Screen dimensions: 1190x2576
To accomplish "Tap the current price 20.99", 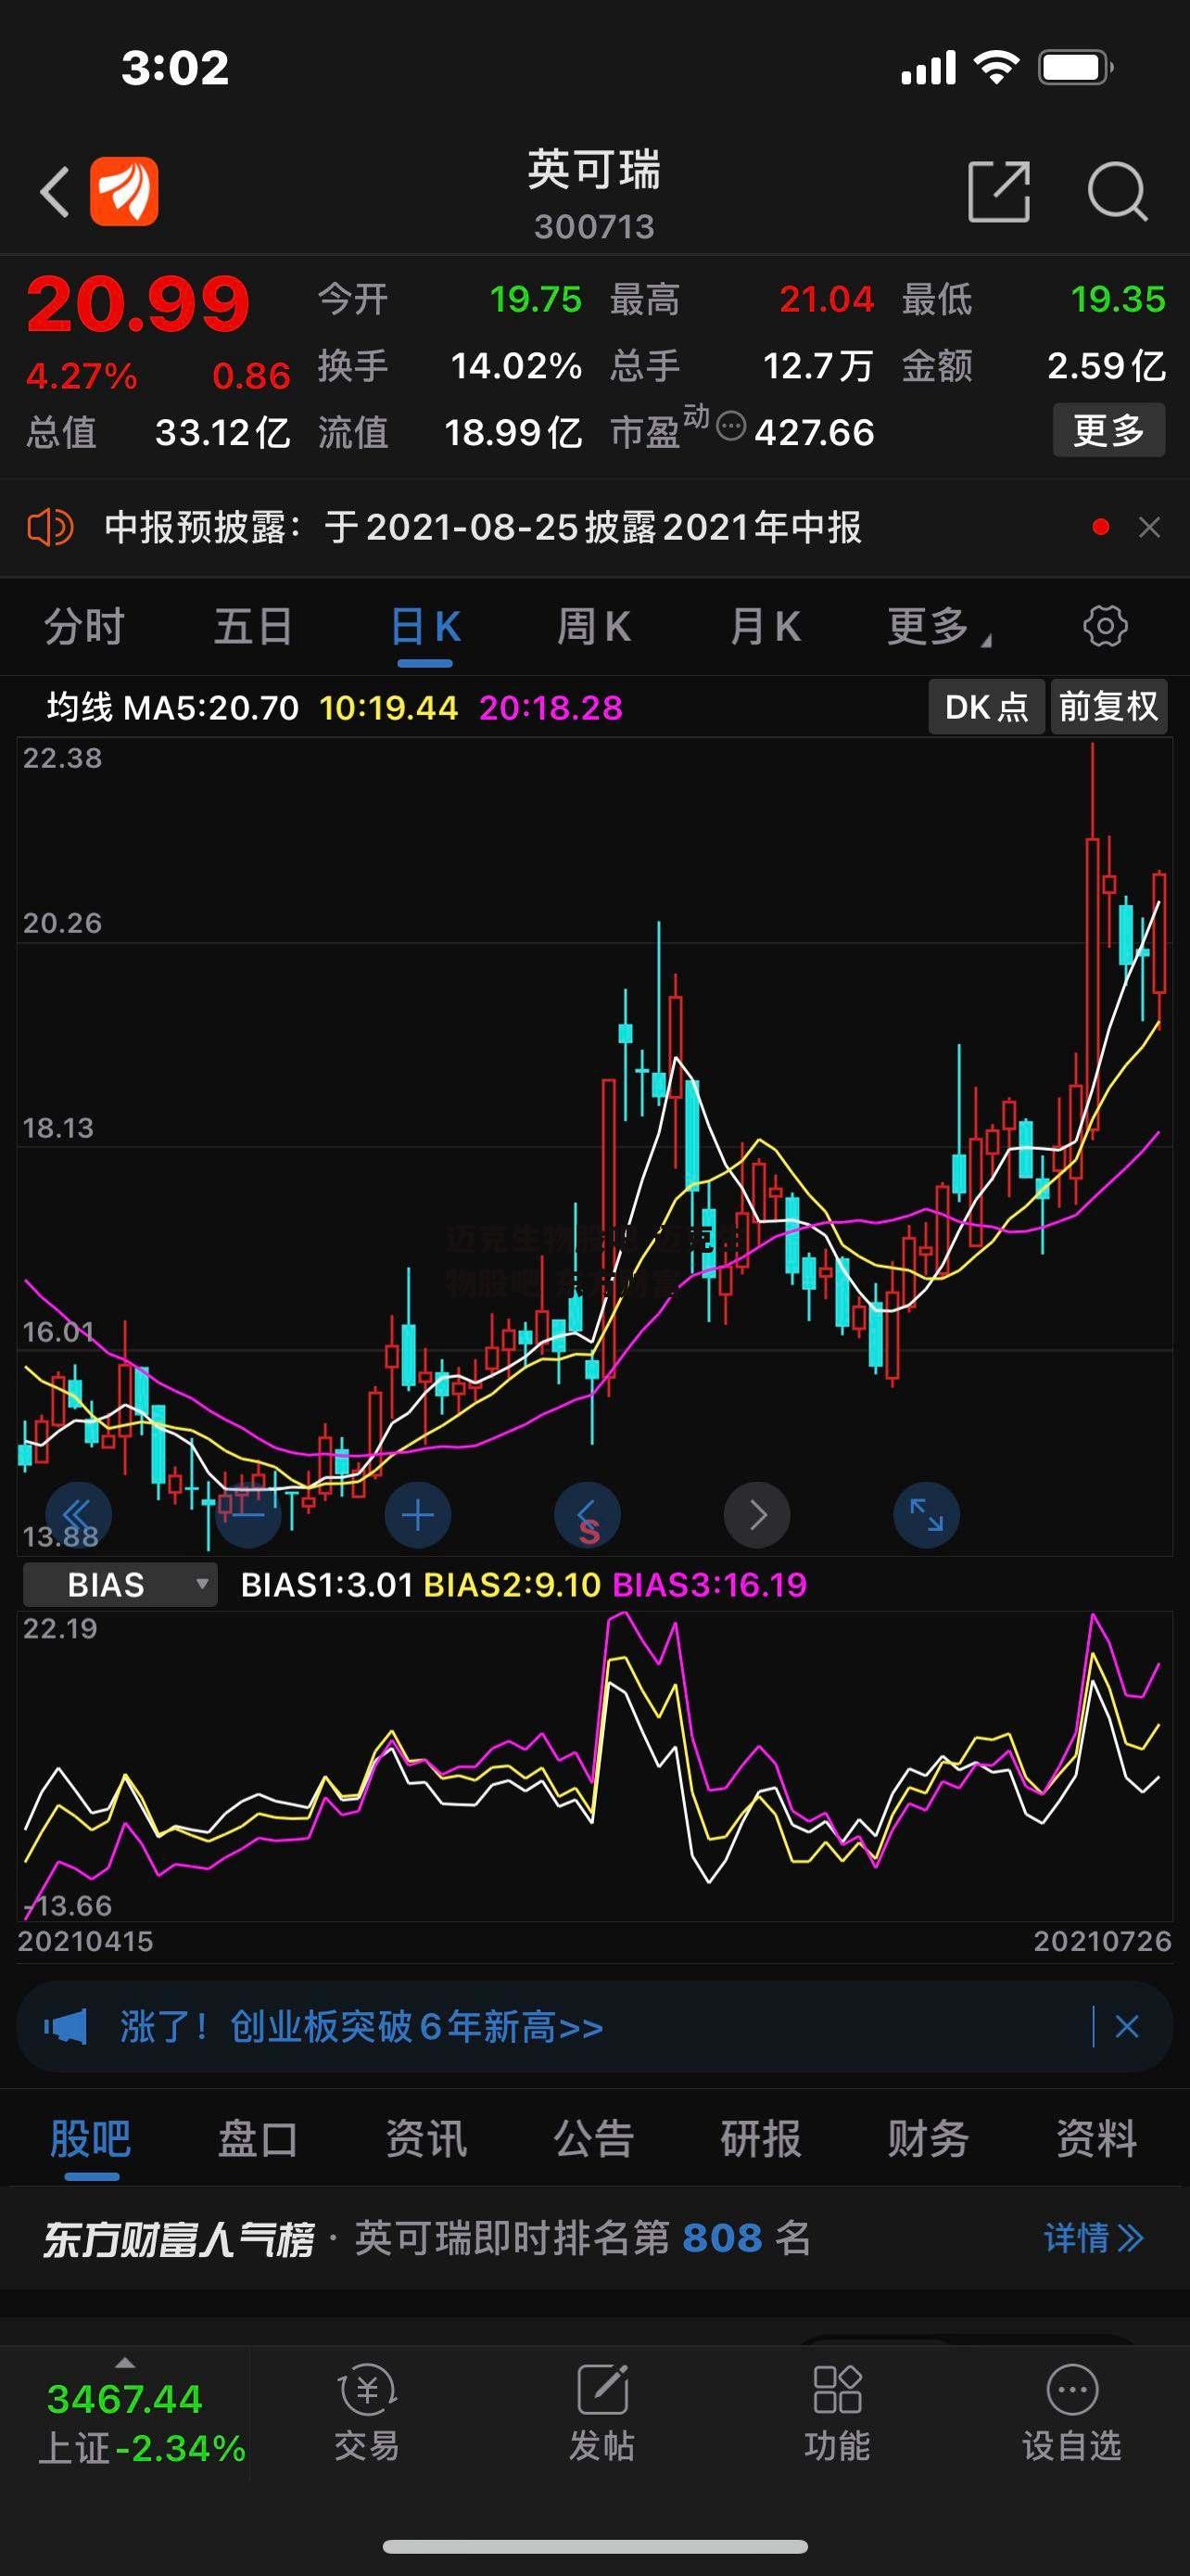I will pyautogui.click(x=138, y=304).
